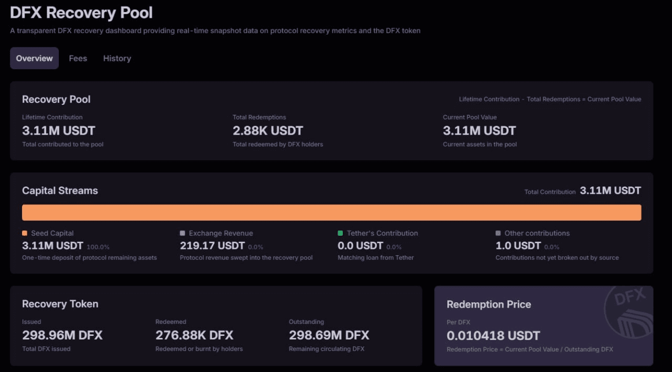
Task: Select the 0.0 USDT amount
Action: (360, 245)
